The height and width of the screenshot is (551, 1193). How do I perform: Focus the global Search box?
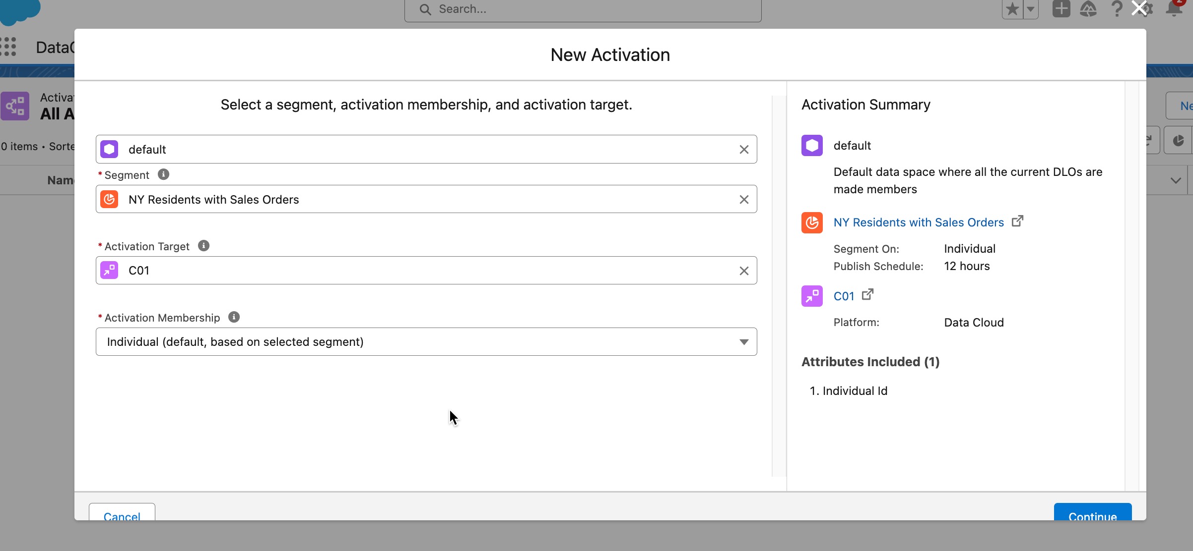[x=583, y=9]
